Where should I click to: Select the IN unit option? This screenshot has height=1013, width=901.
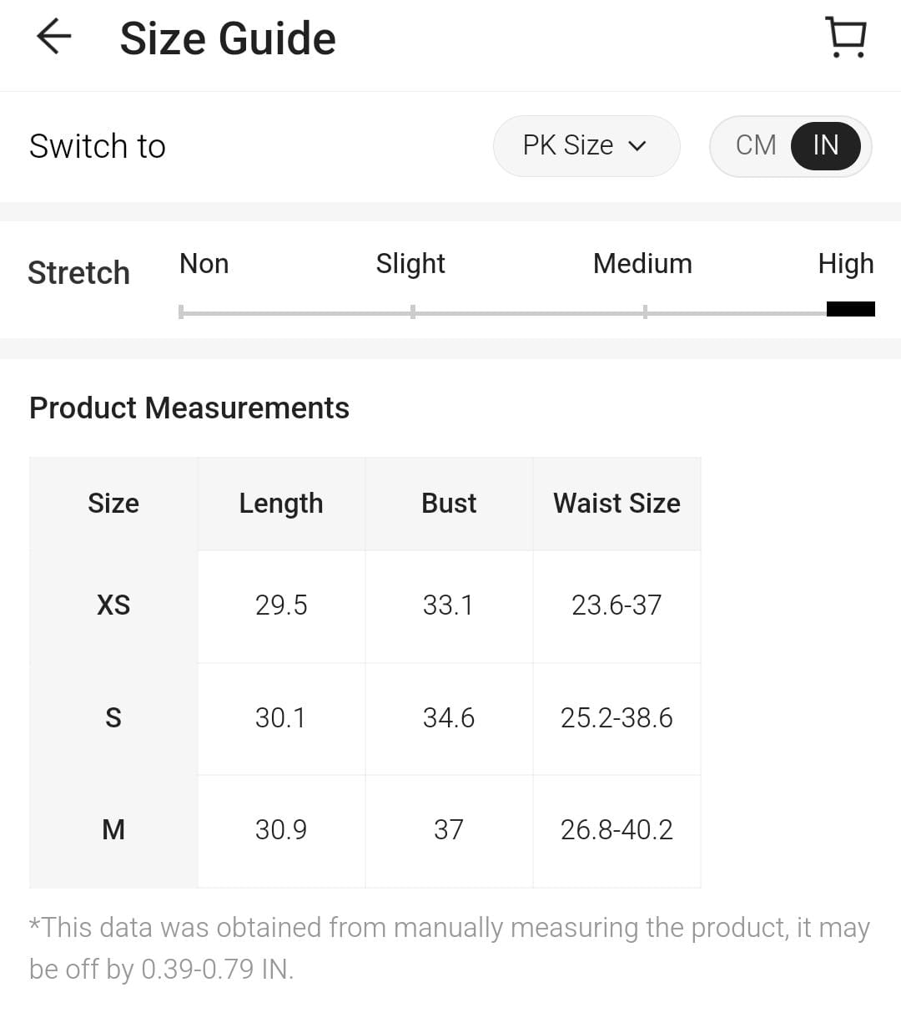(x=825, y=145)
